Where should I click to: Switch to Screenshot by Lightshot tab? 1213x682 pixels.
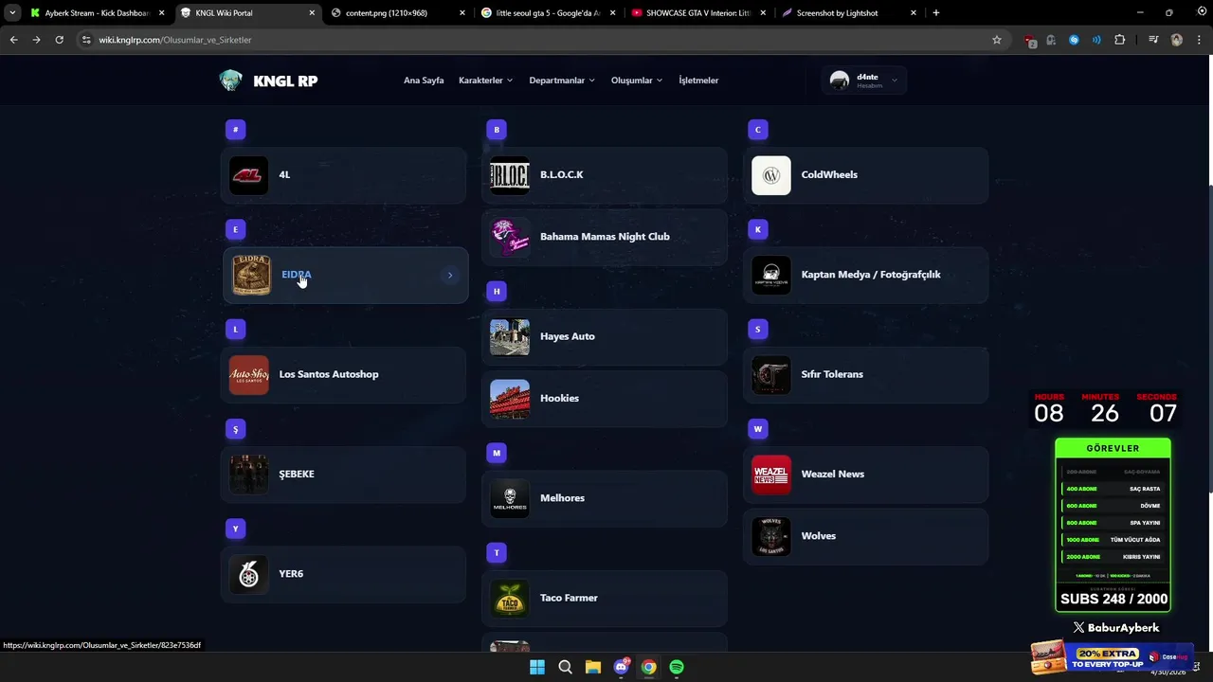(x=848, y=13)
